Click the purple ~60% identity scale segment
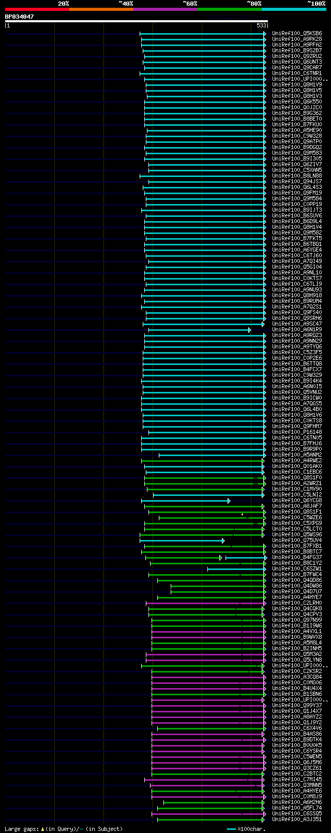The height and width of the screenshot is (833, 331). 165,9
